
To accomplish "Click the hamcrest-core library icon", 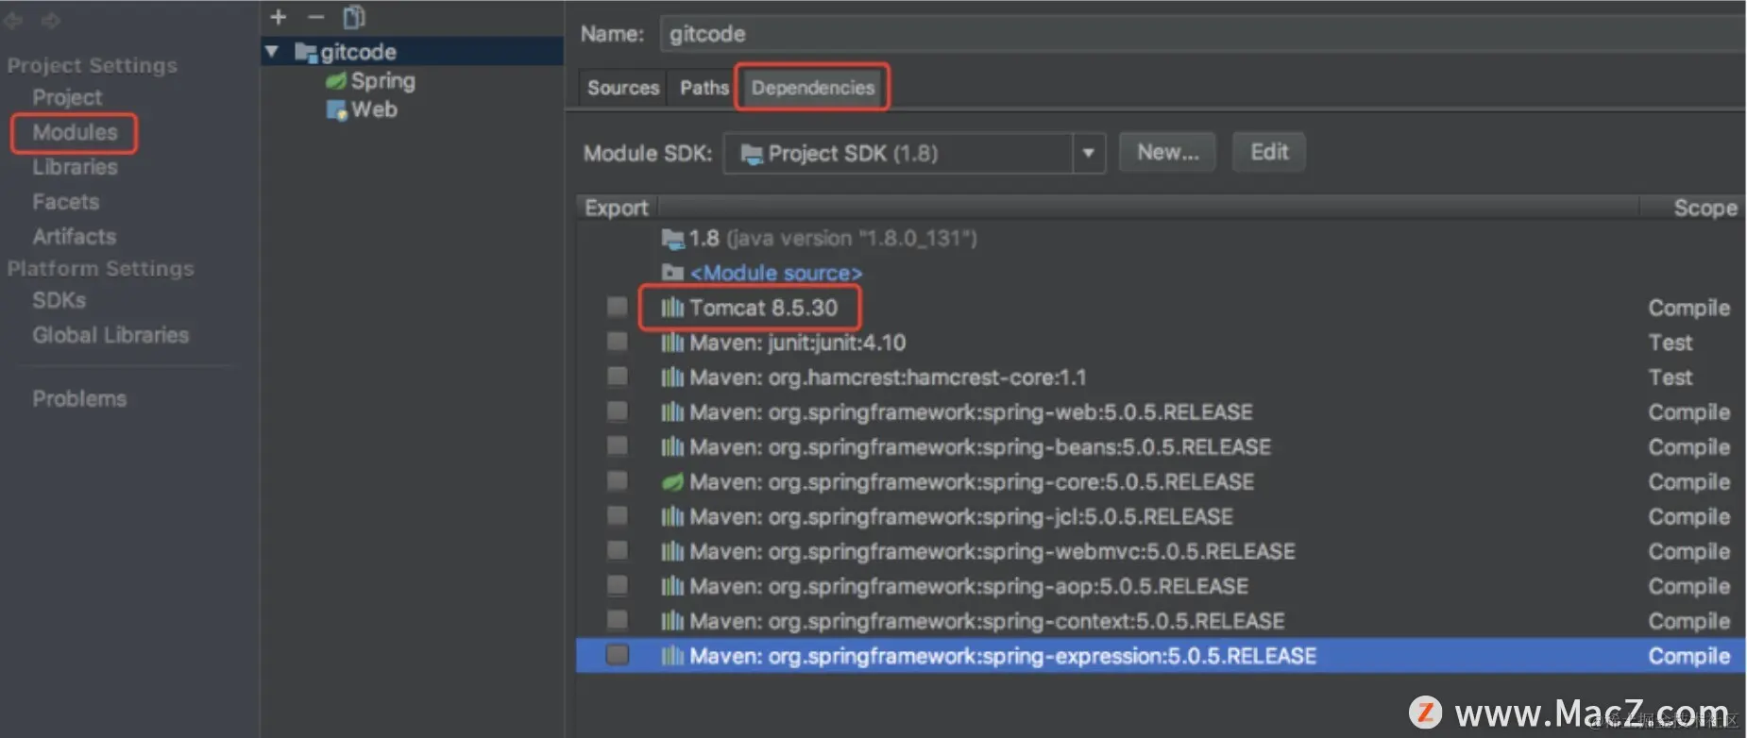I will coord(672,377).
